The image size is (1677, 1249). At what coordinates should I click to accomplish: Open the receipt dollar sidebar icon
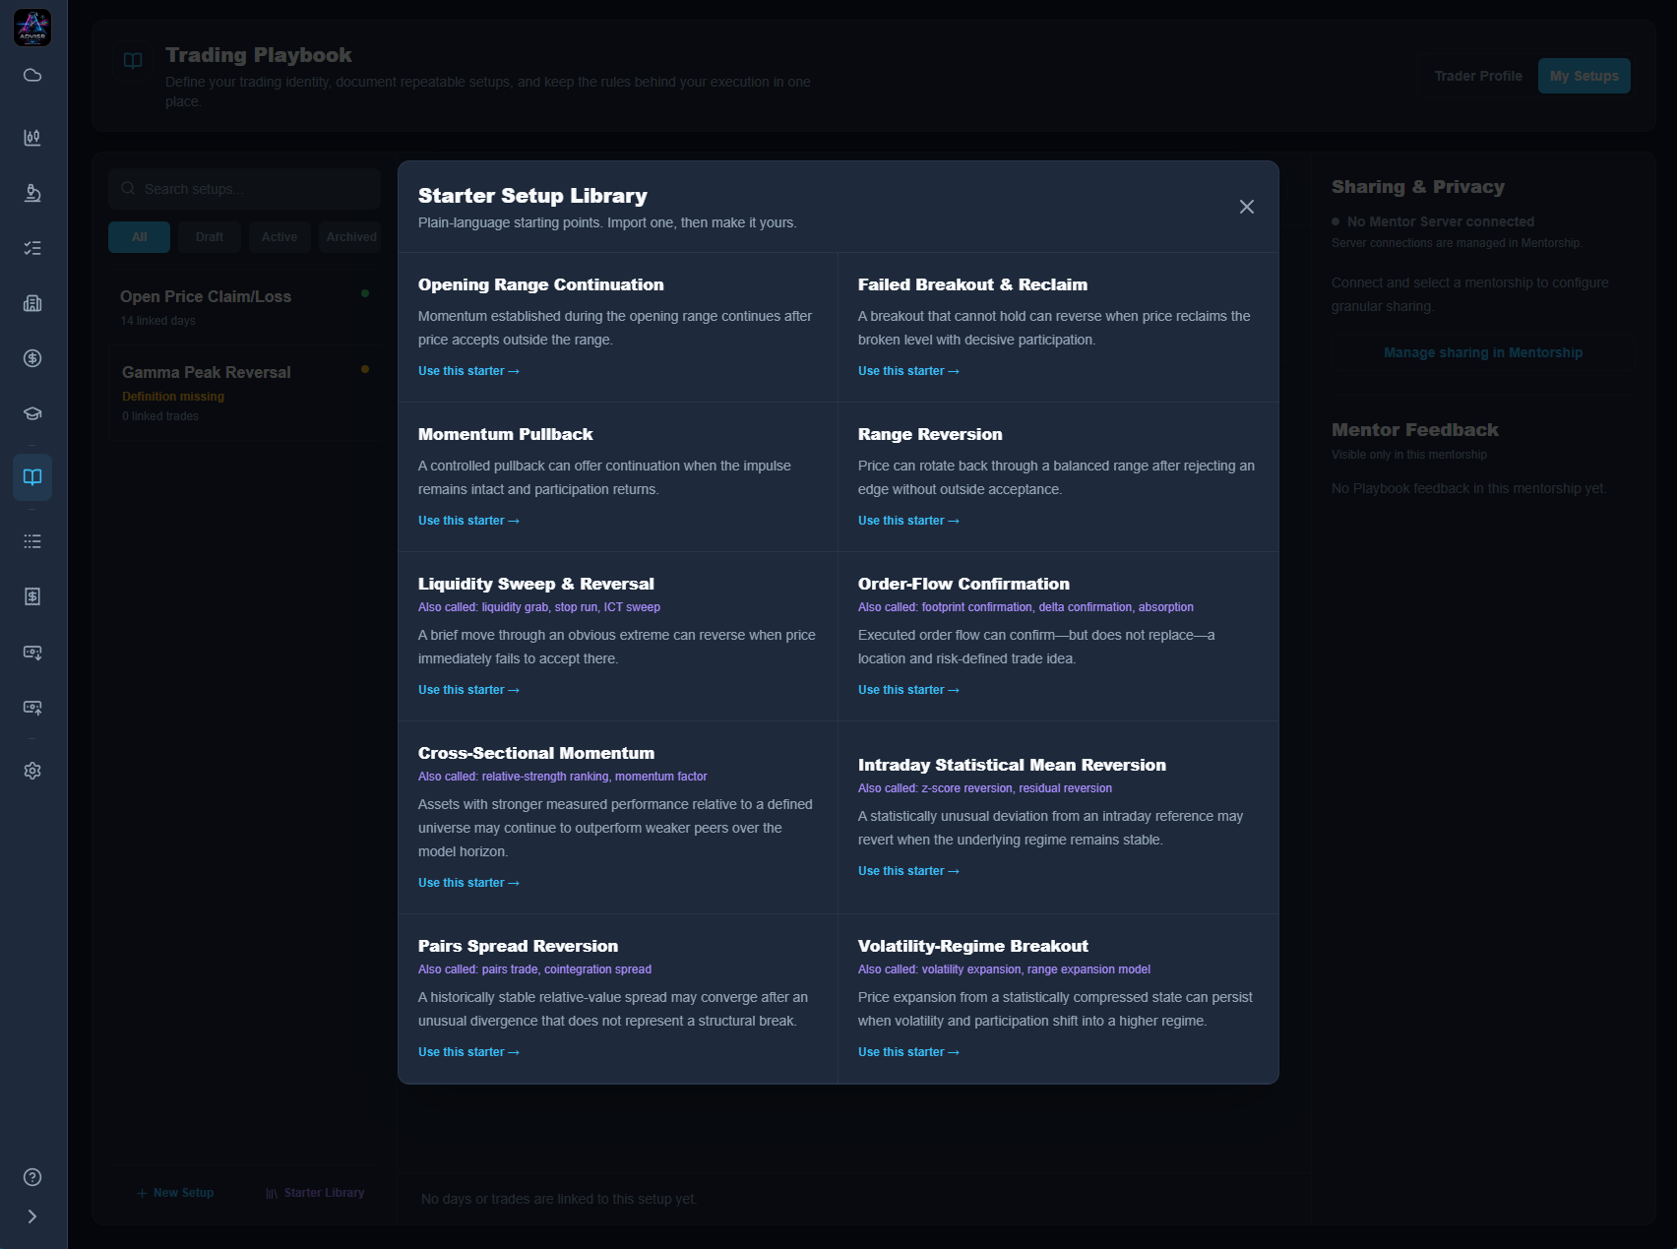[32, 596]
